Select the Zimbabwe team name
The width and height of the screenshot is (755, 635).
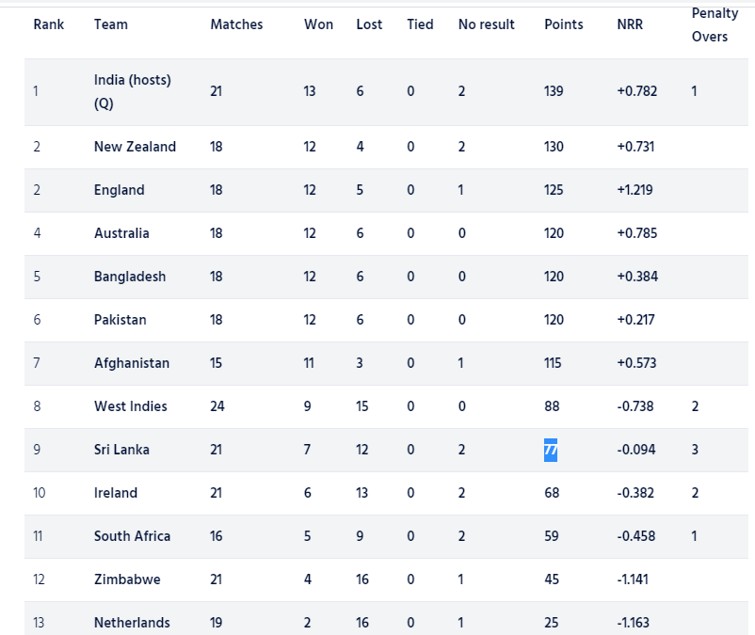coord(127,579)
